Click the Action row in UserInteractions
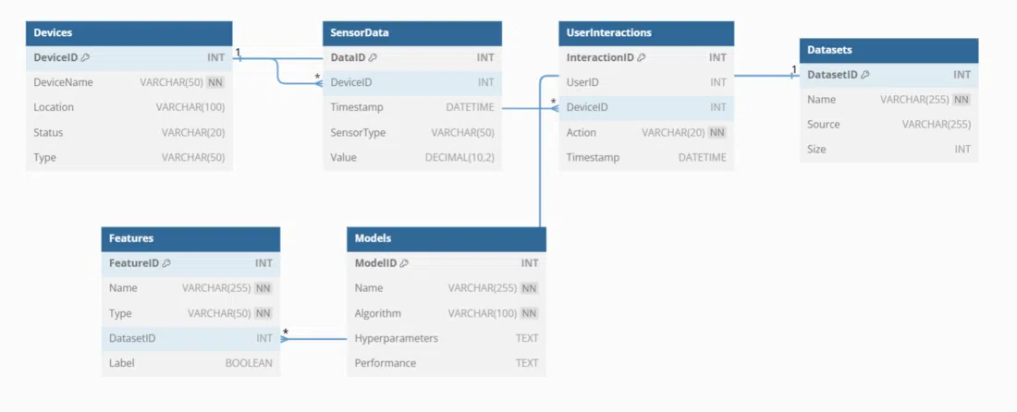The height and width of the screenshot is (412, 1017). coord(646,132)
